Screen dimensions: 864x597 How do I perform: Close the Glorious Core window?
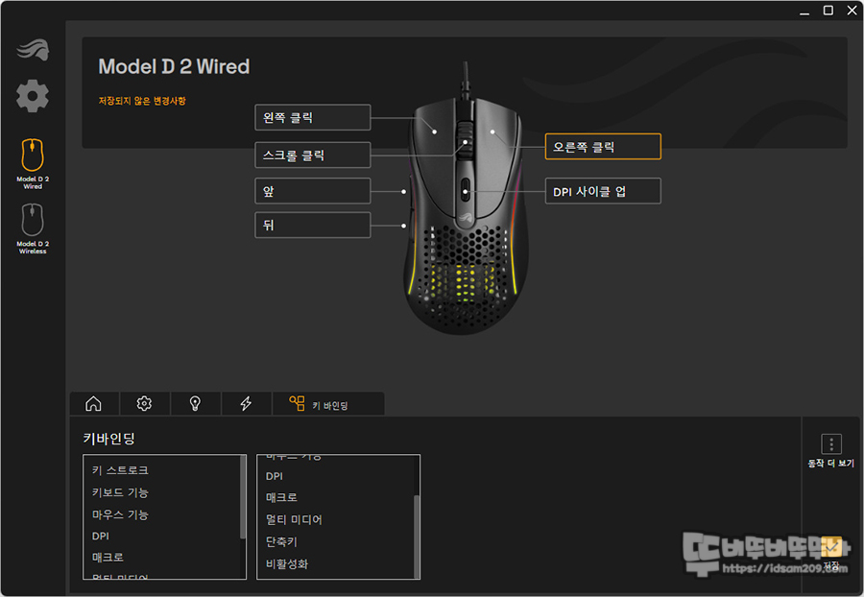tap(852, 11)
